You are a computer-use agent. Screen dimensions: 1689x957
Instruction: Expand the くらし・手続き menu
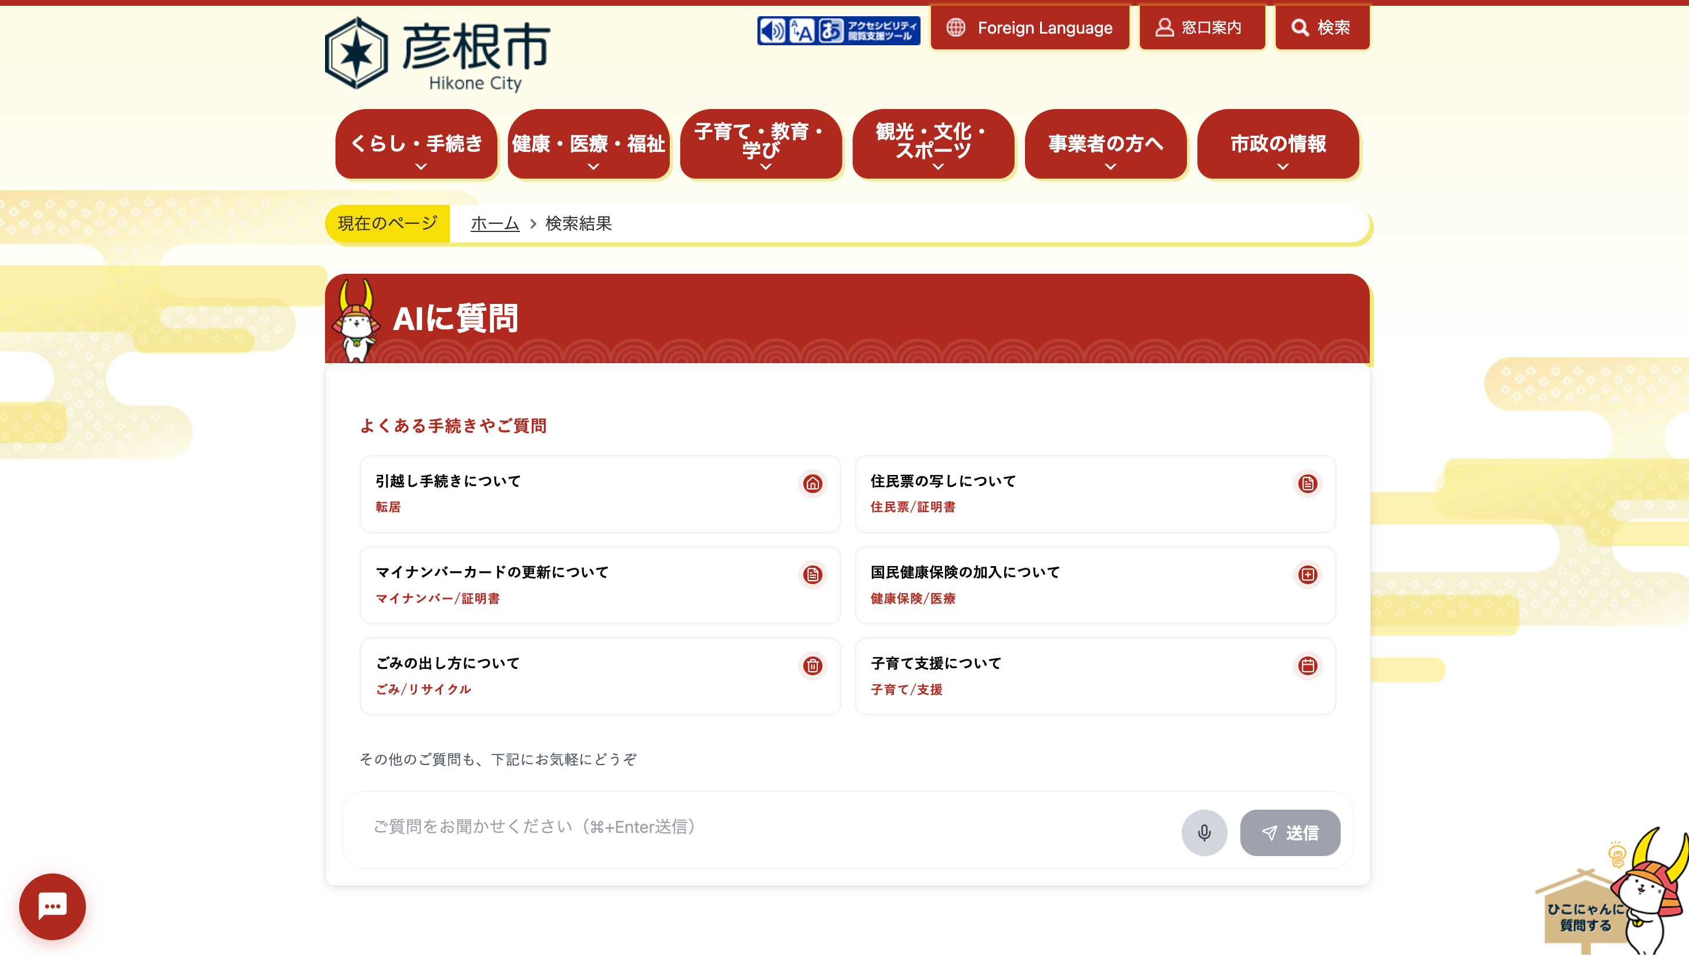416,144
